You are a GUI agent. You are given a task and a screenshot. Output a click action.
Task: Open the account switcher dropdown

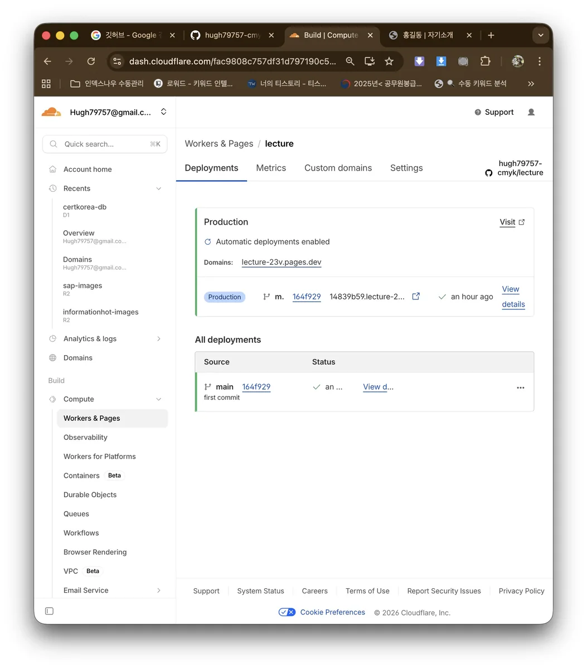click(163, 112)
